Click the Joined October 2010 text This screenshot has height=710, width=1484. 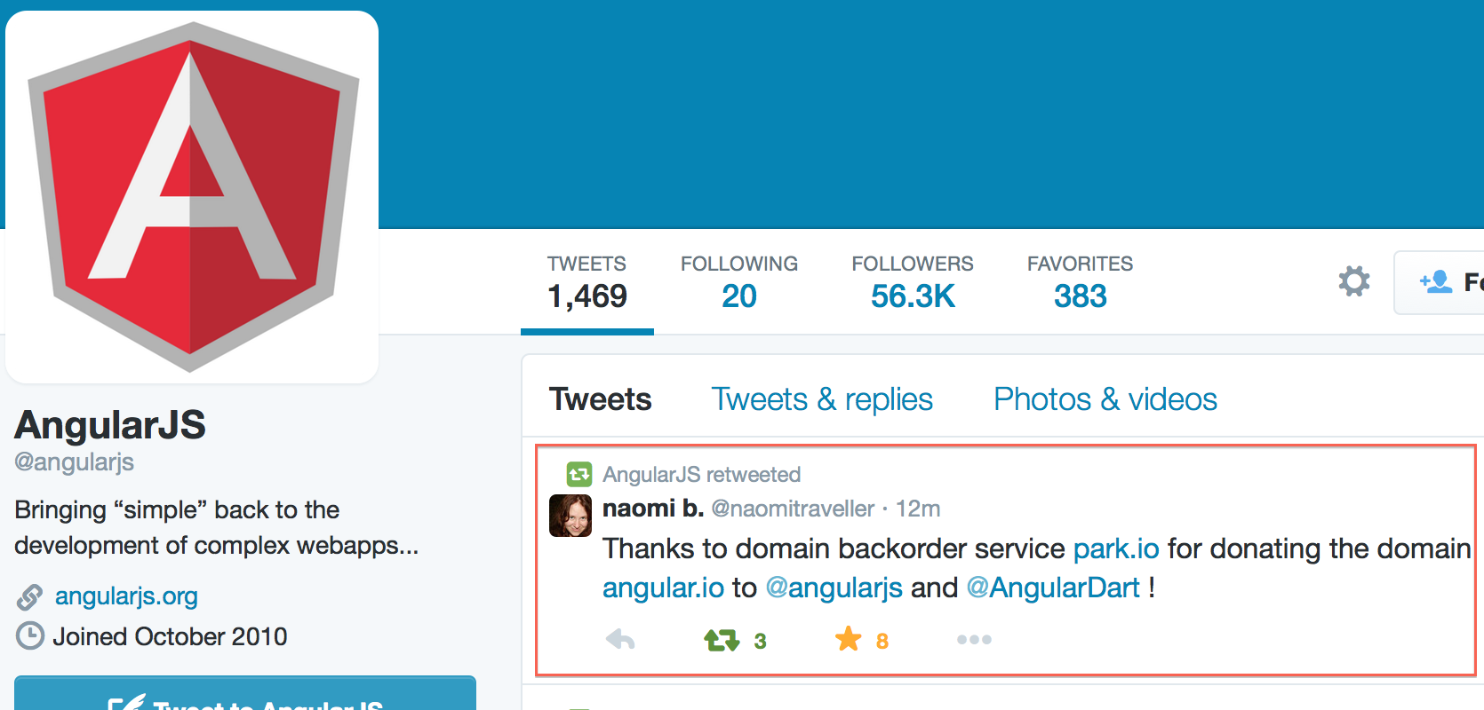[x=170, y=636]
